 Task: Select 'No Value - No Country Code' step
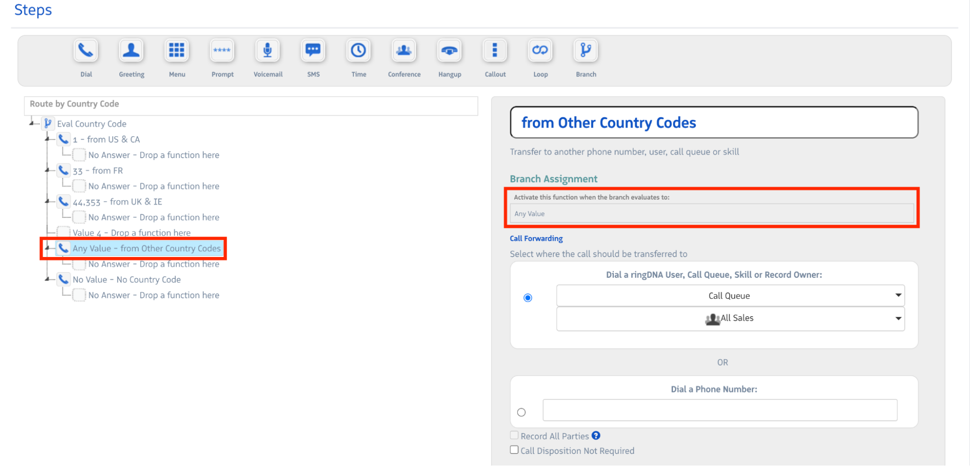pyautogui.click(x=126, y=280)
